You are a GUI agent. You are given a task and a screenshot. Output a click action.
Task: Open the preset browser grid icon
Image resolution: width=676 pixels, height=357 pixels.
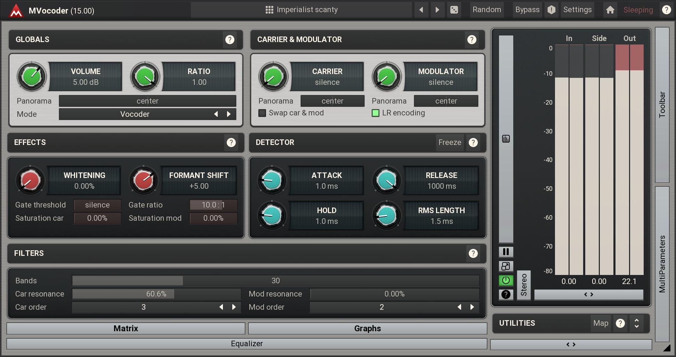tap(269, 9)
